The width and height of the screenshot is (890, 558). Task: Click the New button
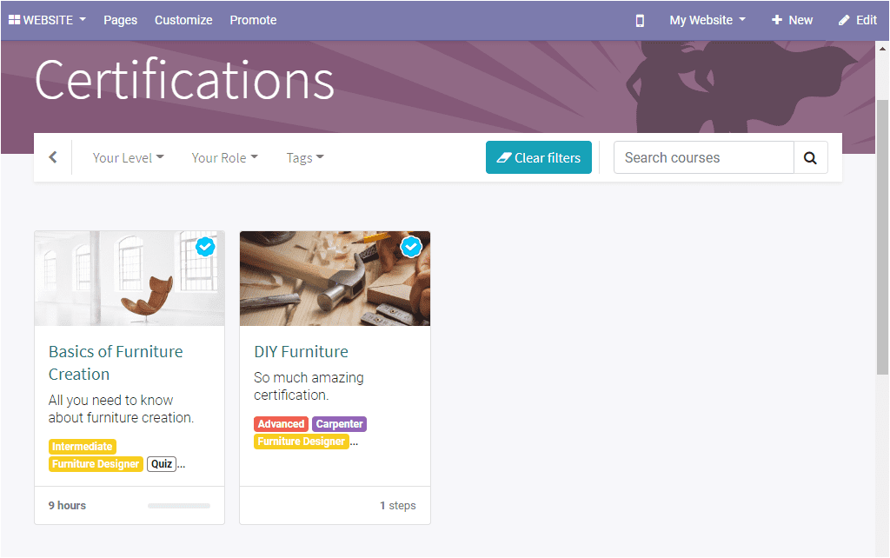coord(793,20)
